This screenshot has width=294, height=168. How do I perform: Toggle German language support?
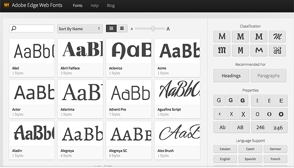(276, 149)
